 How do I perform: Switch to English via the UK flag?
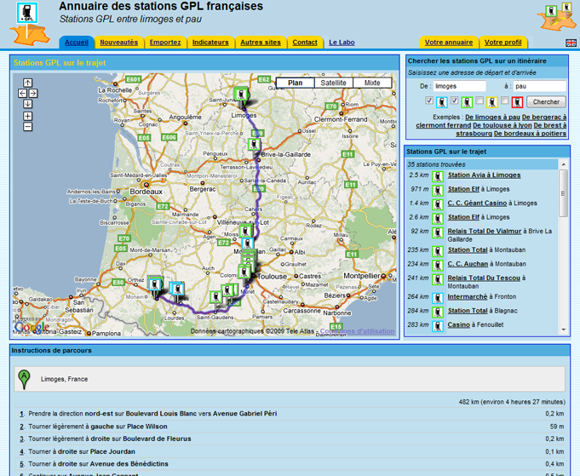click(x=571, y=43)
